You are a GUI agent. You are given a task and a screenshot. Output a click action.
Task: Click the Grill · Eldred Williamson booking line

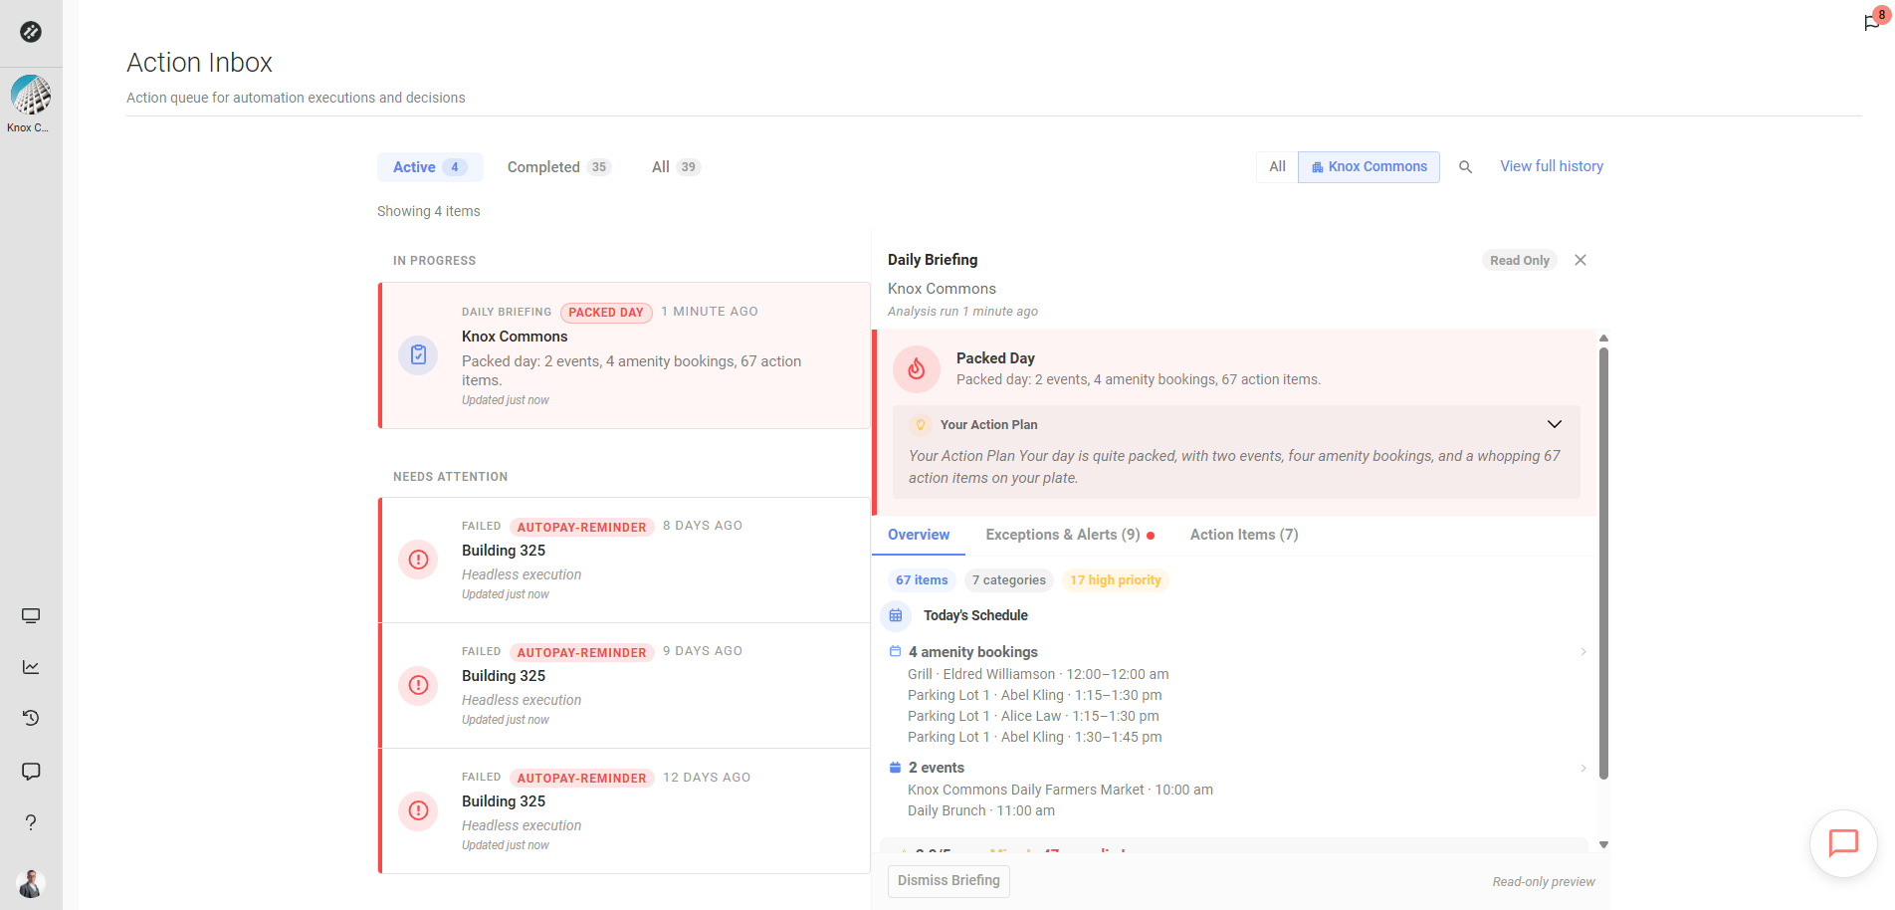pyautogui.click(x=1038, y=674)
